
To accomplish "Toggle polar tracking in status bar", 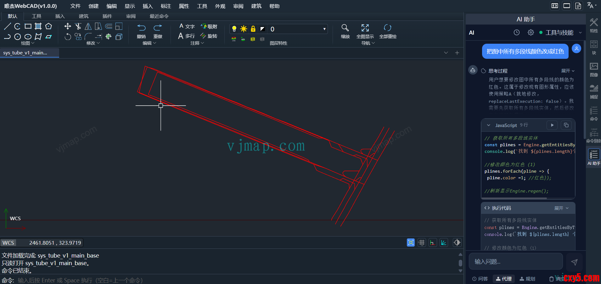I will click(x=444, y=242).
